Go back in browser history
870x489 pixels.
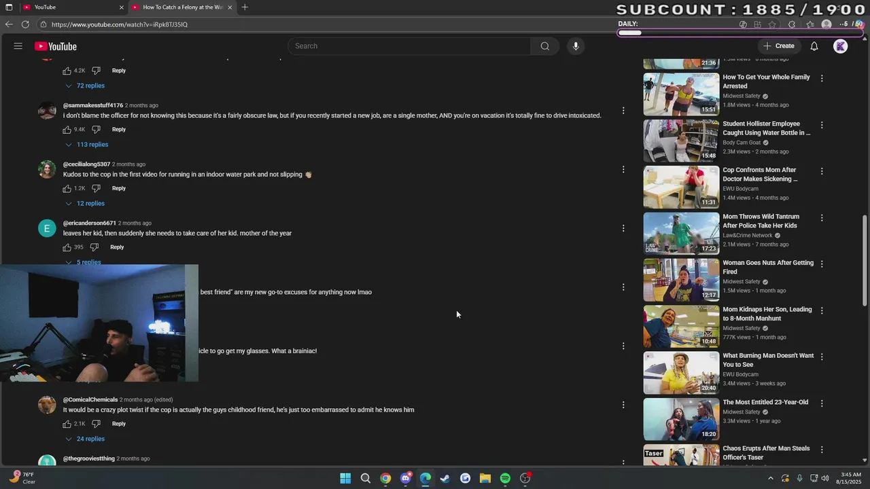(9, 24)
